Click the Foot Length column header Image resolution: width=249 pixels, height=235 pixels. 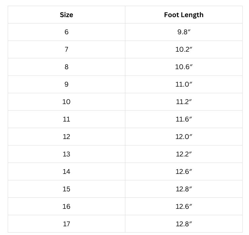click(x=184, y=15)
